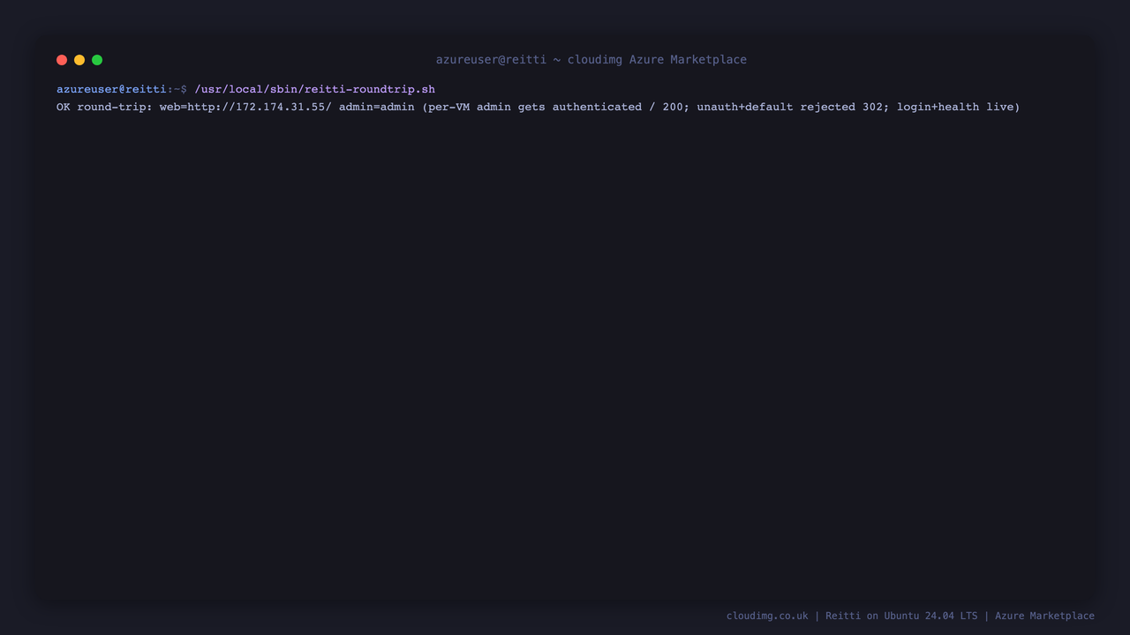Click the red close window button
This screenshot has height=635, width=1130.
tap(62, 60)
